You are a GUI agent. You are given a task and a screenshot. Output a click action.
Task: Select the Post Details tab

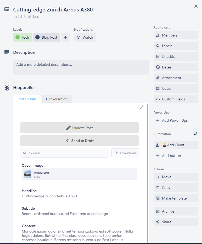coord(27,99)
